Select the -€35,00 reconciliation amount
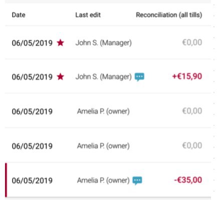This screenshot has width=217, height=200. point(188,180)
